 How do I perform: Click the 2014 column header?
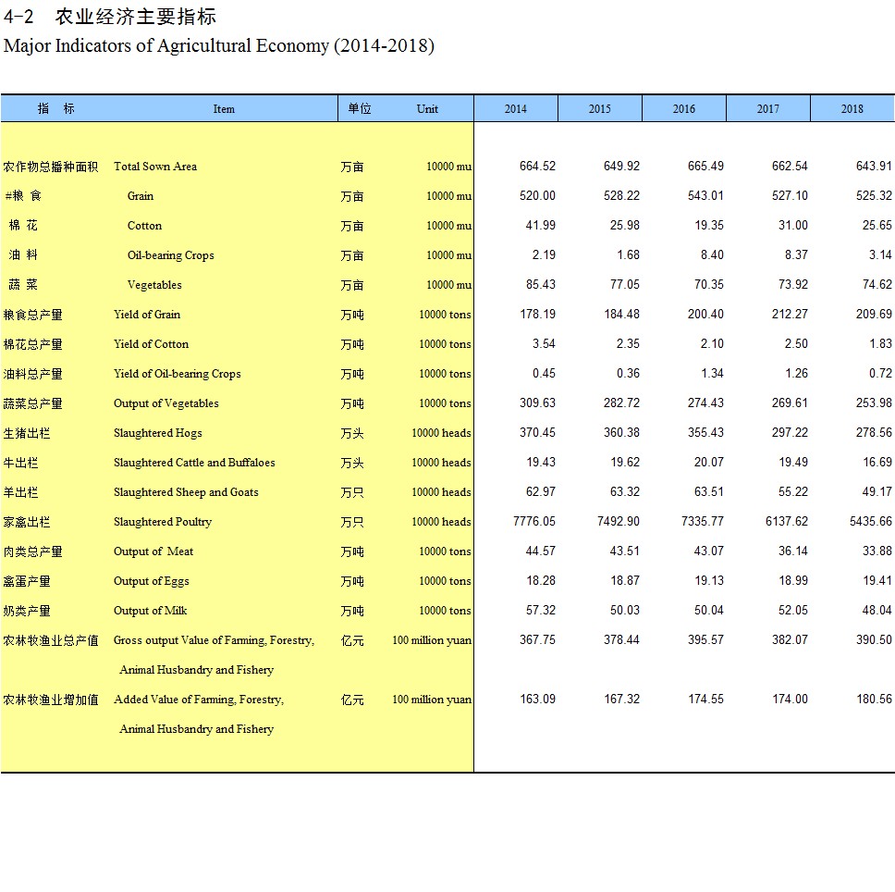[x=515, y=108]
